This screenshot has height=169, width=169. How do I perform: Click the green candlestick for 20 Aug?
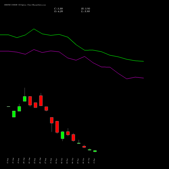[x=25, y=99]
